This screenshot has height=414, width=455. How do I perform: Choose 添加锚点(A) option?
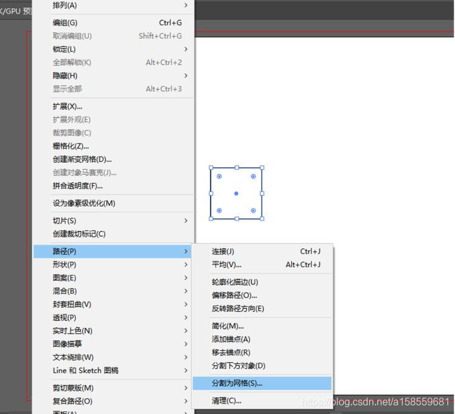[262, 339]
